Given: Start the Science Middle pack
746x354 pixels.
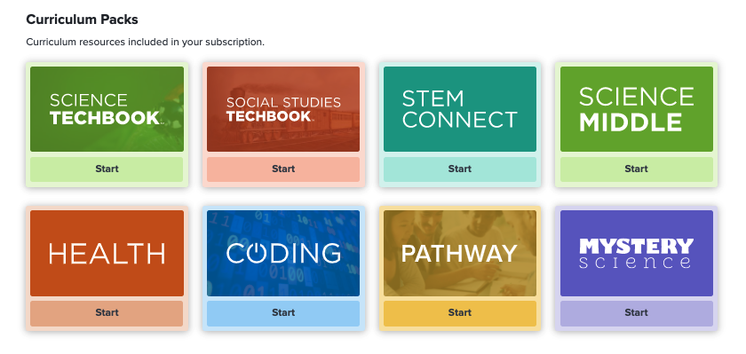Looking at the screenshot, I should click(x=637, y=169).
